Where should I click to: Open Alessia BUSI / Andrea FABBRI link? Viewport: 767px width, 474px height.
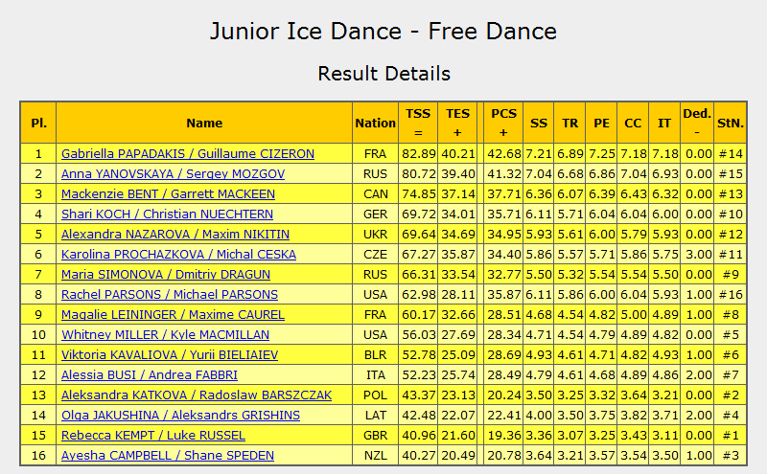tap(150, 374)
